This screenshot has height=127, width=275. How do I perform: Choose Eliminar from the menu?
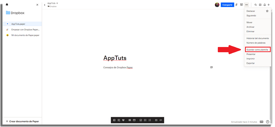(x=250, y=31)
